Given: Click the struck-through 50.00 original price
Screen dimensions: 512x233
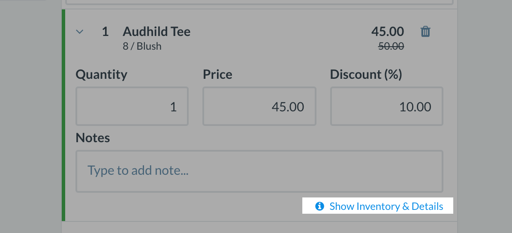Looking at the screenshot, I should coord(391,46).
